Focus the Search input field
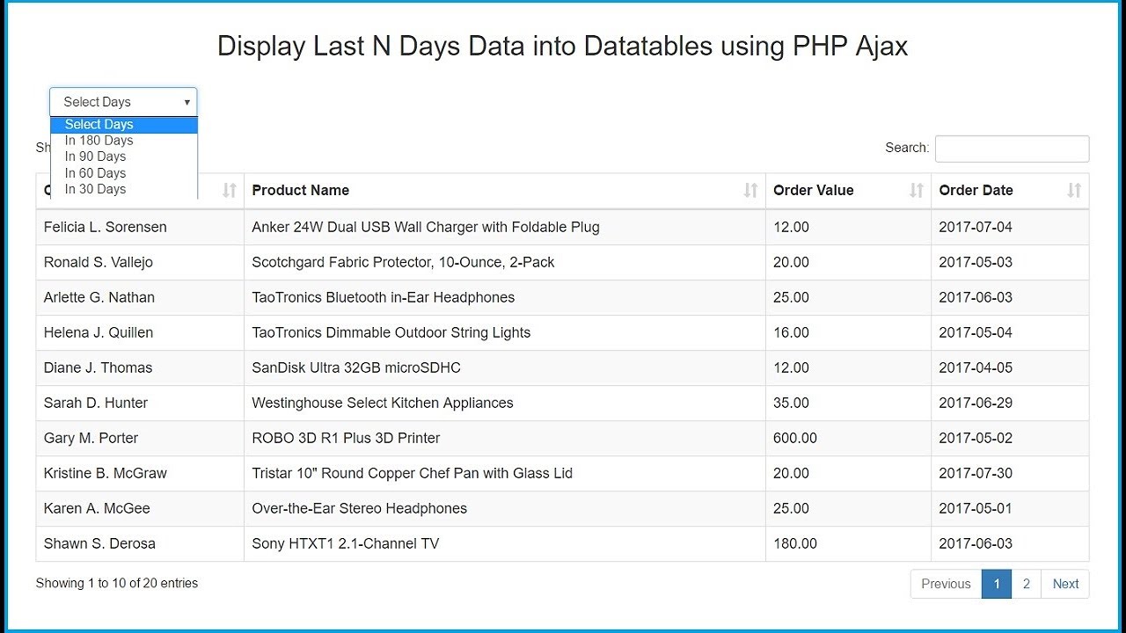Image resolution: width=1126 pixels, height=633 pixels. 1012,149
